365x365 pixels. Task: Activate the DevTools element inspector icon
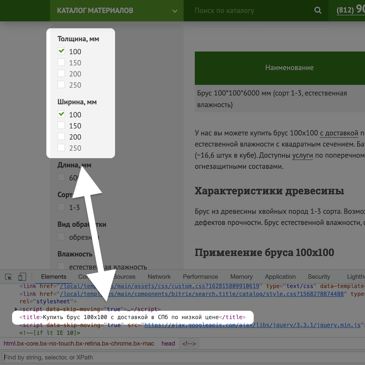[x=8, y=277]
